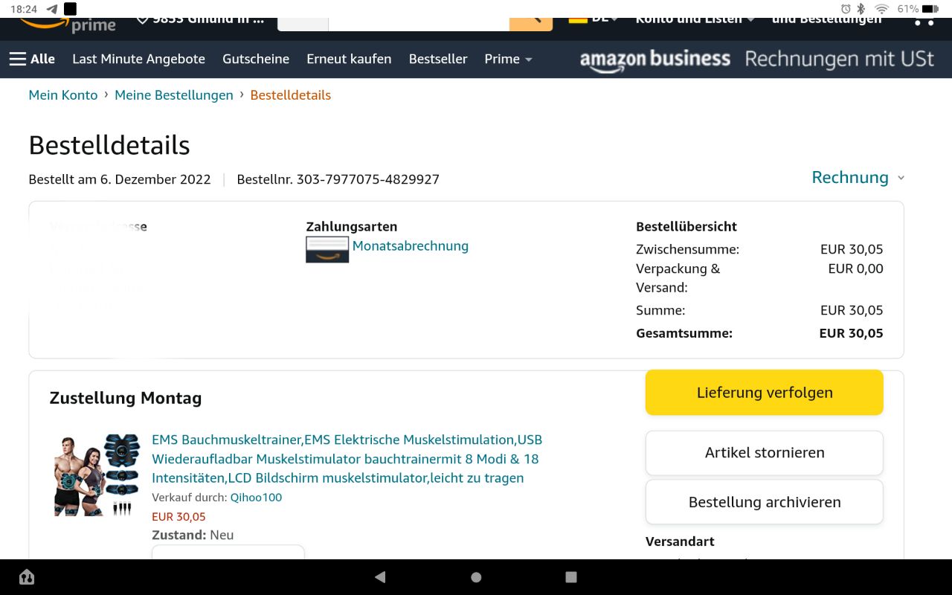Click Lieferung verfolgen button
The width and height of the screenshot is (952, 595).
(x=764, y=393)
